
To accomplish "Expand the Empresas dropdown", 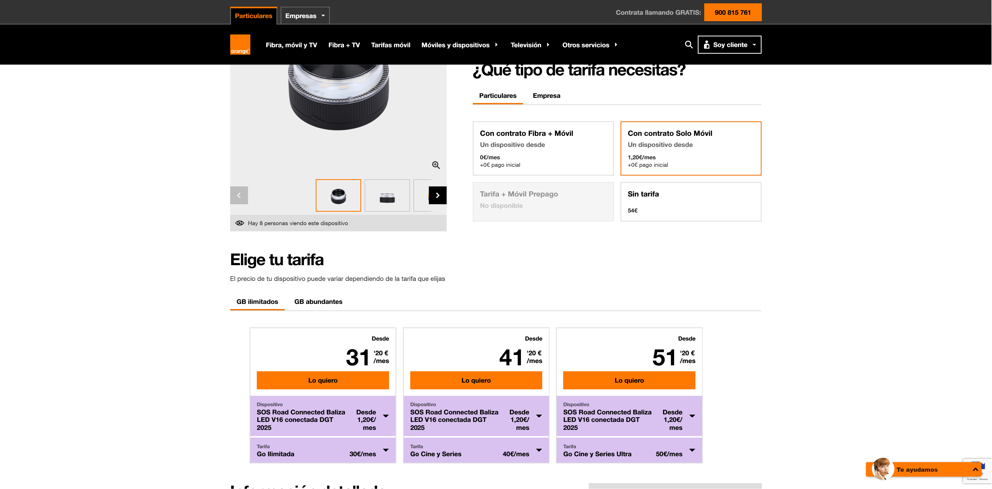I will [x=305, y=16].
